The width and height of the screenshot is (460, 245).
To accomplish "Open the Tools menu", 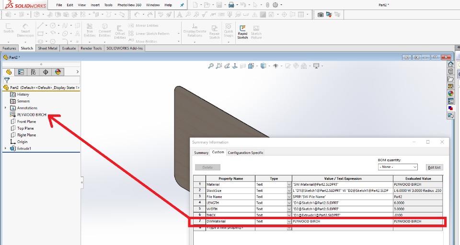I will click(108, 5).
